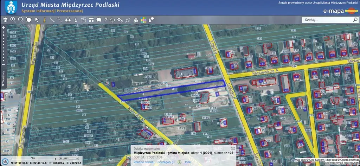Close the Działka ewidencyjna info popup
The width and height of the screenshot is (360, 166).
[x=233, y=148]
